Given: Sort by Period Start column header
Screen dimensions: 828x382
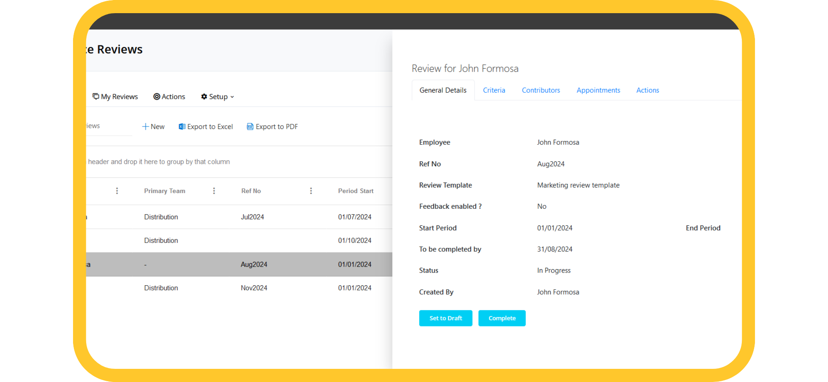Looking at the screenshot, I should click(x=355, y=191).
